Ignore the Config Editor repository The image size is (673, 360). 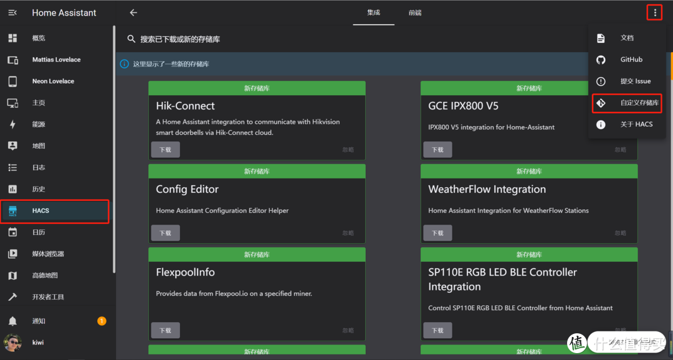tap(348, 233)
